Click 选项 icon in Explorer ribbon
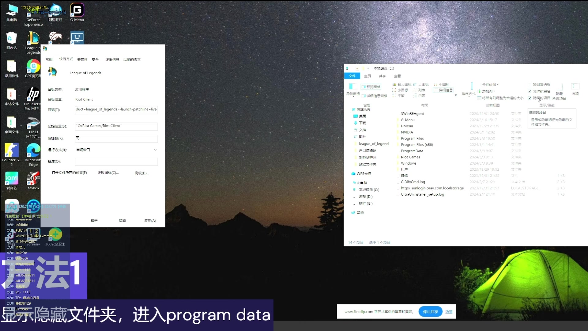Screen dimensions: 588x331 coord(575,89)
